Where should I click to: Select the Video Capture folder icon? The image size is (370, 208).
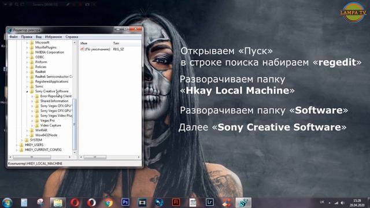coord(37,125)
